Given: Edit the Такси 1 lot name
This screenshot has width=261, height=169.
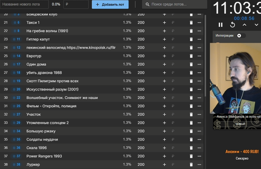Looking at the screenshot, I should [x=33, y=23].
